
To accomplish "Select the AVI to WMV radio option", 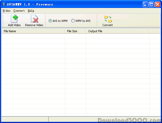I will click(50, 21).
